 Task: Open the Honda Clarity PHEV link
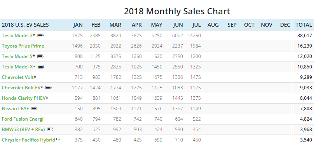pos(24,98)
